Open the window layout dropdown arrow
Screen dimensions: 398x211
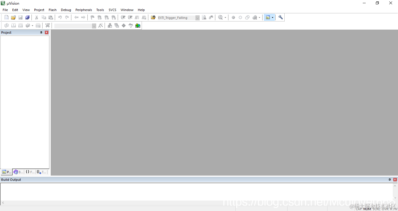point(273,18)
